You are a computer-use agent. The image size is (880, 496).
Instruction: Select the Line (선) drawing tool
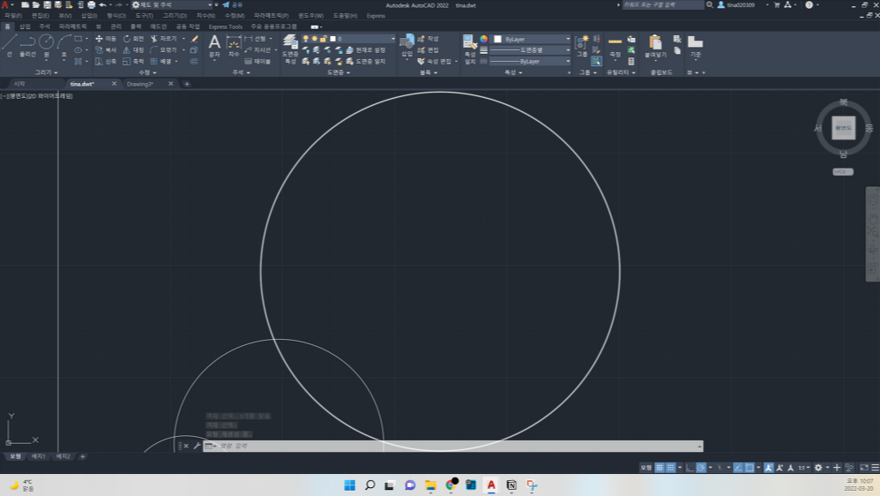tap(9, 46)
